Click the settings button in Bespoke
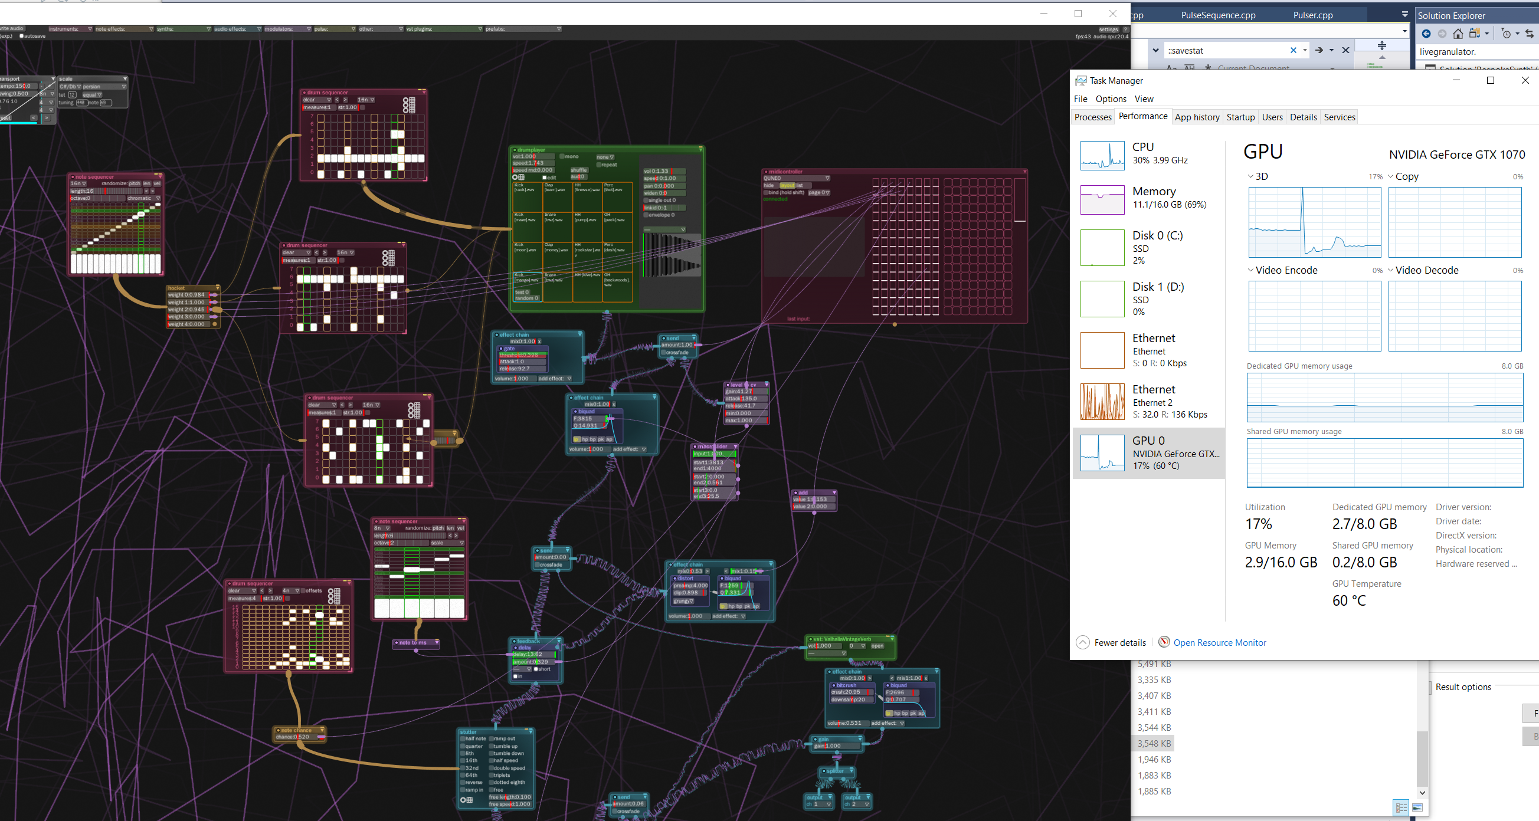This screenshot has width=1539, height=821. tap(1108, 29)
